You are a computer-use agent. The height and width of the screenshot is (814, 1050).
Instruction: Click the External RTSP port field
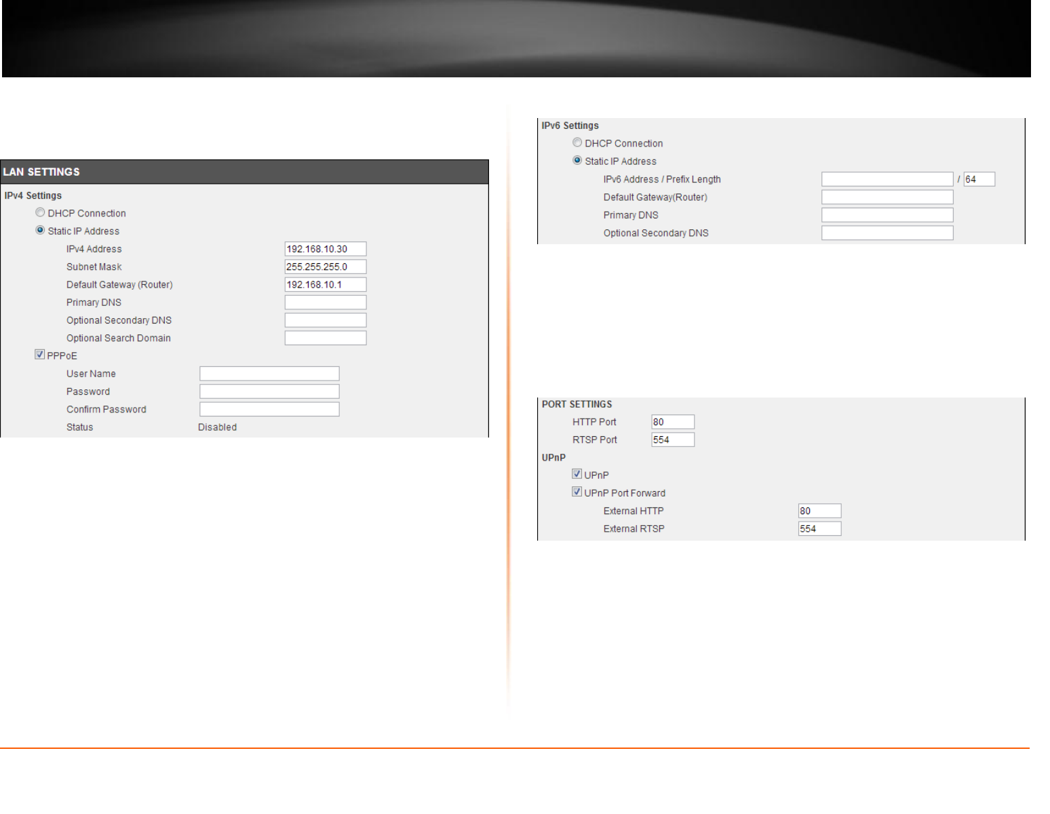(x=819, y=528)
